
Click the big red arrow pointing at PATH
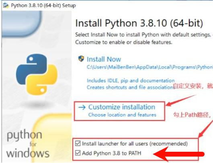(178, 154)
